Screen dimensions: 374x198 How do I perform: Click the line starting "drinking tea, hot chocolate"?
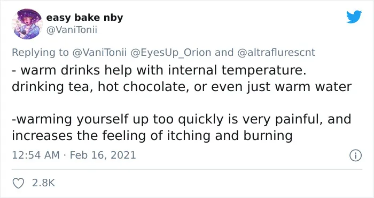click(182, 87)
